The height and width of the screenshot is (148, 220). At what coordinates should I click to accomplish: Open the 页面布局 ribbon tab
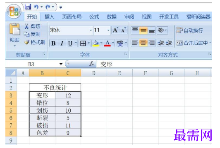72,17
